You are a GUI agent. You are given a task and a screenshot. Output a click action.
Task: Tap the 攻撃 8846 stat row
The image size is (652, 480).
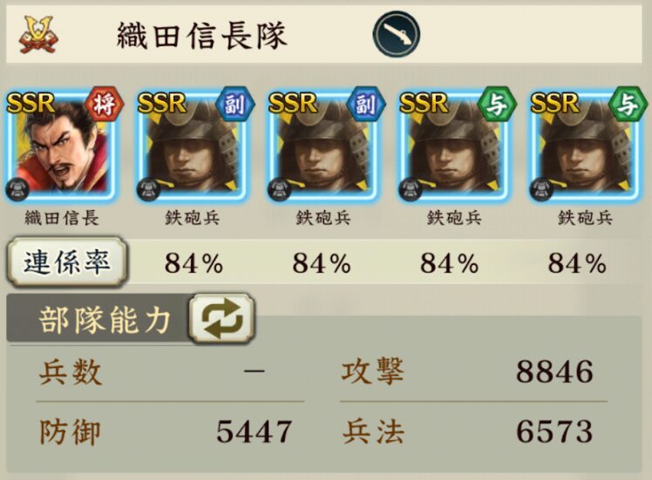click(x=473, y=371)
